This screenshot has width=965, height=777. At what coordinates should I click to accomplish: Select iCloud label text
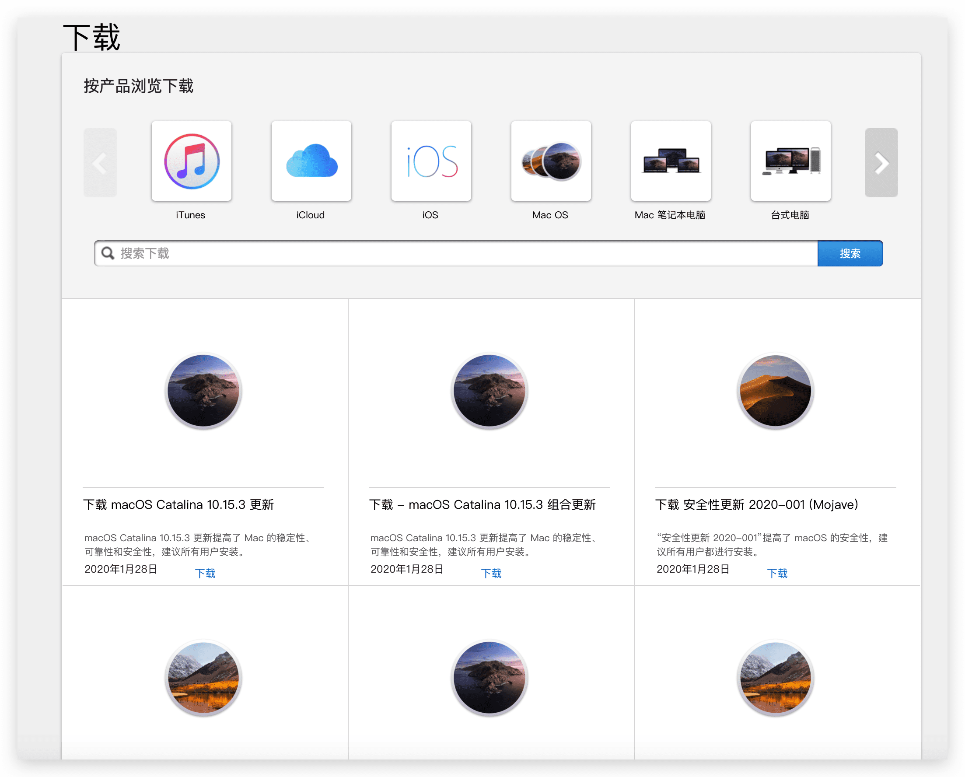click(x=311, y=215)
